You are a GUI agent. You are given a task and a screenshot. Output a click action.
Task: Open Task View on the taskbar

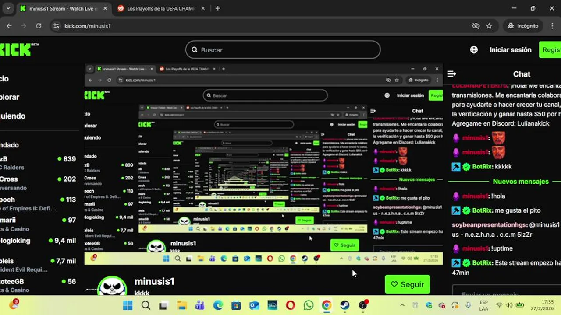coord(163,305)
